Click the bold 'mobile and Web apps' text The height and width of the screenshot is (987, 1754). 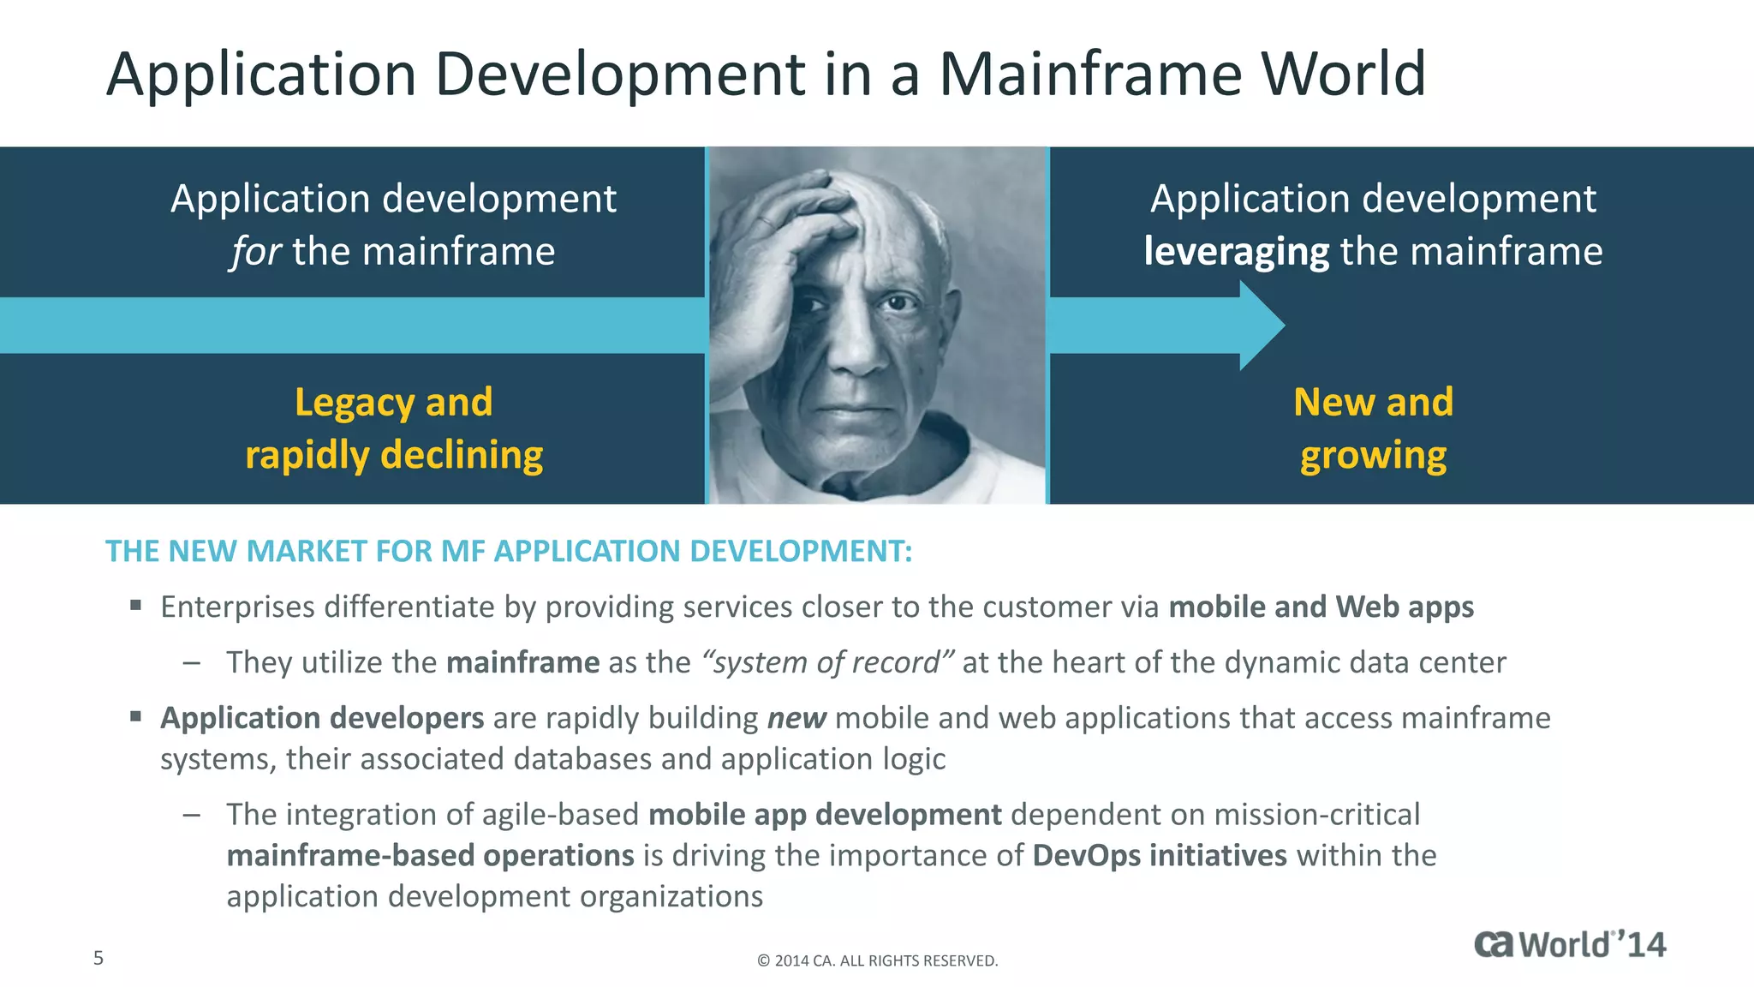[1321, 607]
